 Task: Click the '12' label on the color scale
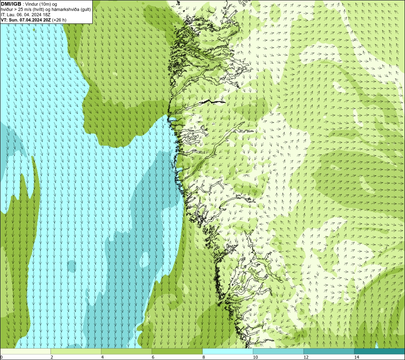[x=306, y=357]
